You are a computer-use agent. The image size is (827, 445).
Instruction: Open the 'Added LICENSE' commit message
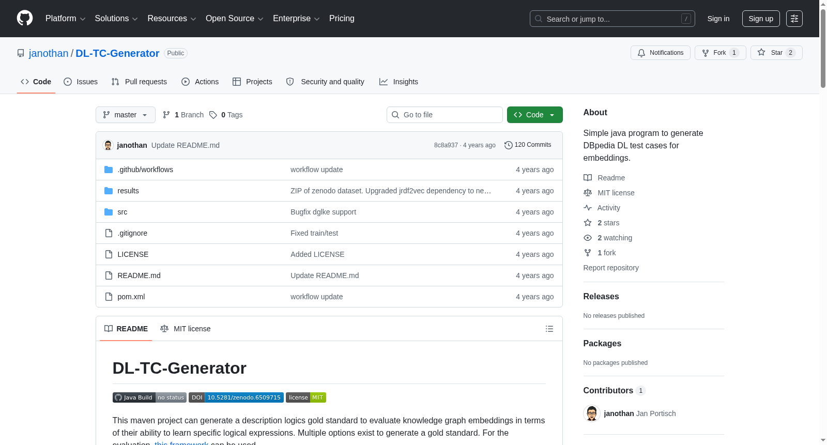click(317, 254)
